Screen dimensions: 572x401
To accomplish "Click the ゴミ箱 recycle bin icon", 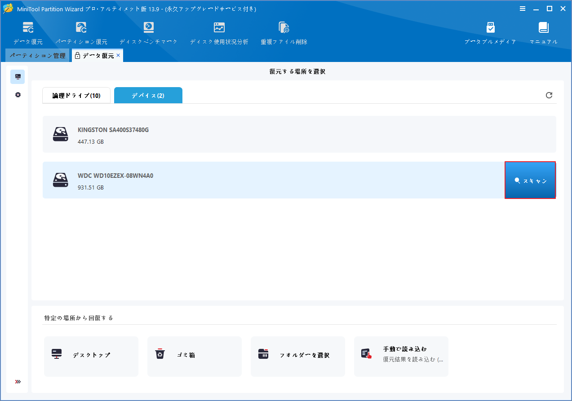I will tap(160, 354).
